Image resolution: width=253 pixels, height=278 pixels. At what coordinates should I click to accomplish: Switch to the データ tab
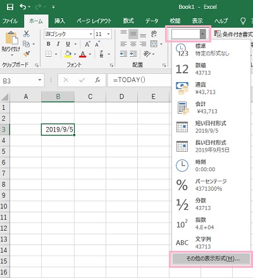[152, 21]
